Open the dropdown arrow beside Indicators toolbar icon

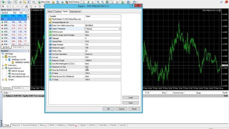125,2
